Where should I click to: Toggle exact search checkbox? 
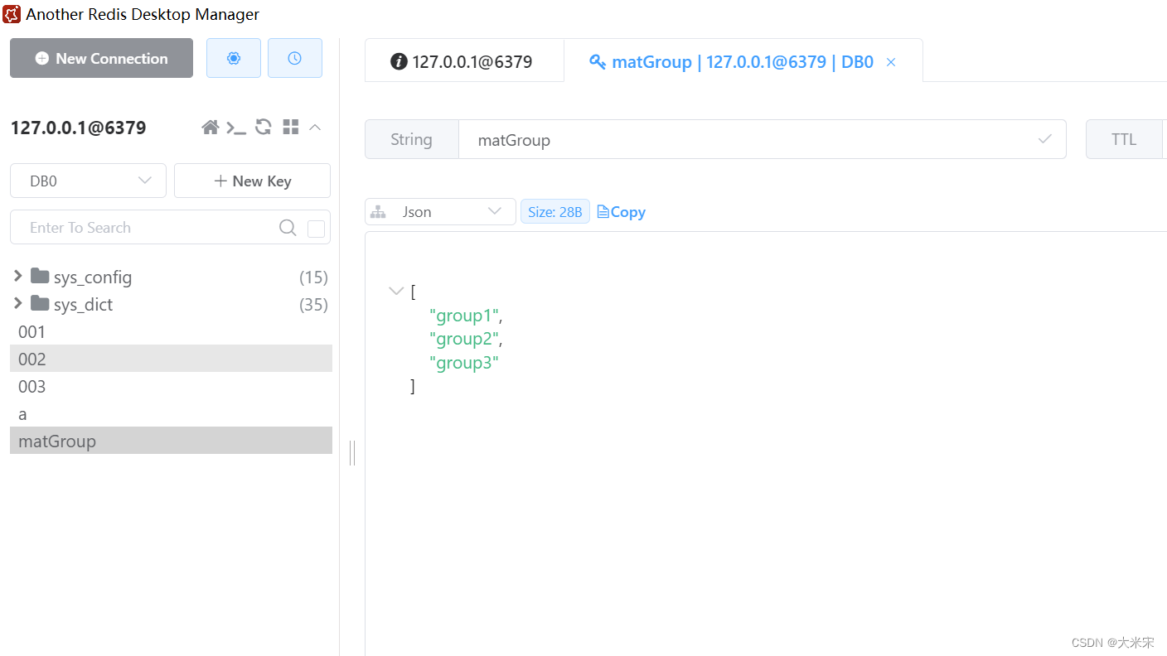point(316,229)
